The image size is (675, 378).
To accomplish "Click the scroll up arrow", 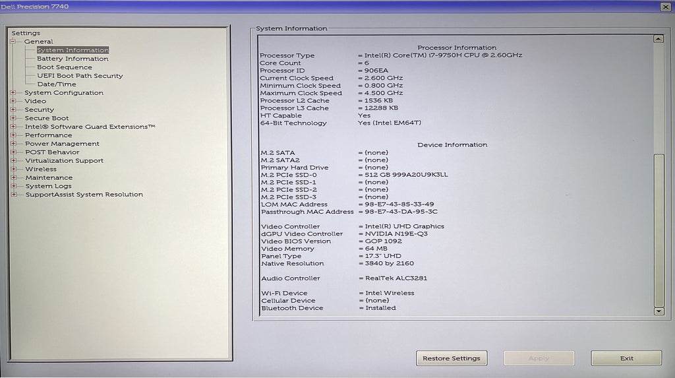I will [x=659, y=39].
